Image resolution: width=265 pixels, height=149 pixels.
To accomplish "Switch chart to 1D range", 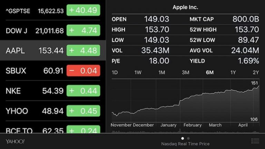I will [x=115, y=72].
